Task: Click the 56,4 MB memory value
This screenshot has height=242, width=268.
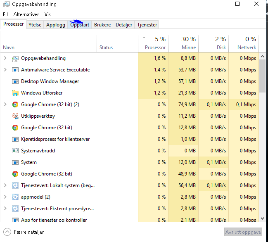Action: click(x=187, y=185)
